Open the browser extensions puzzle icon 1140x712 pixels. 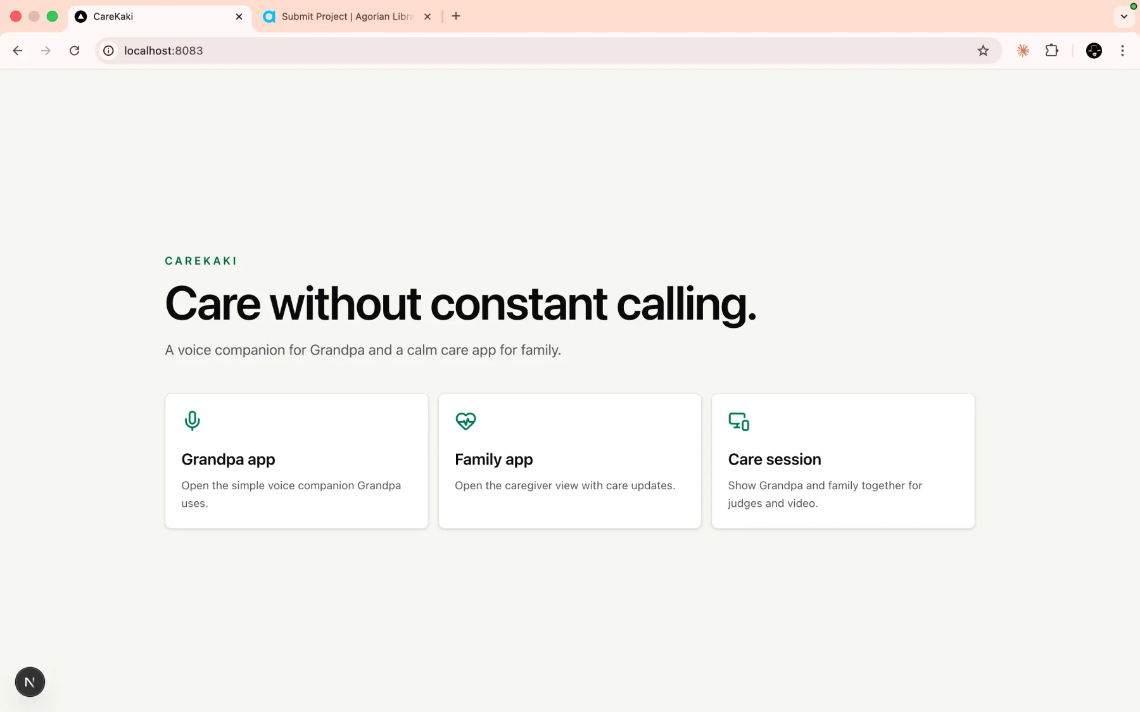pos(1052,51)
